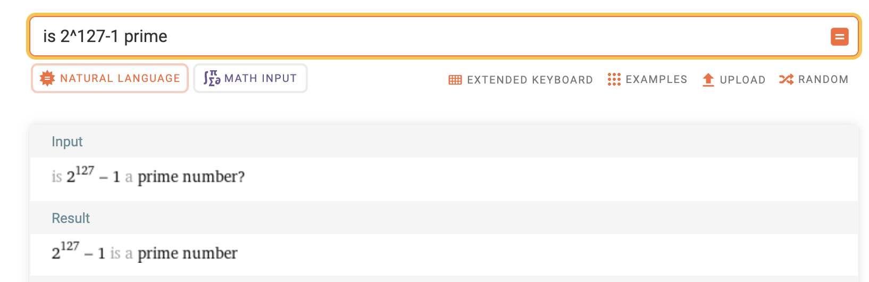Select the Upload text label

click(742, 80)
